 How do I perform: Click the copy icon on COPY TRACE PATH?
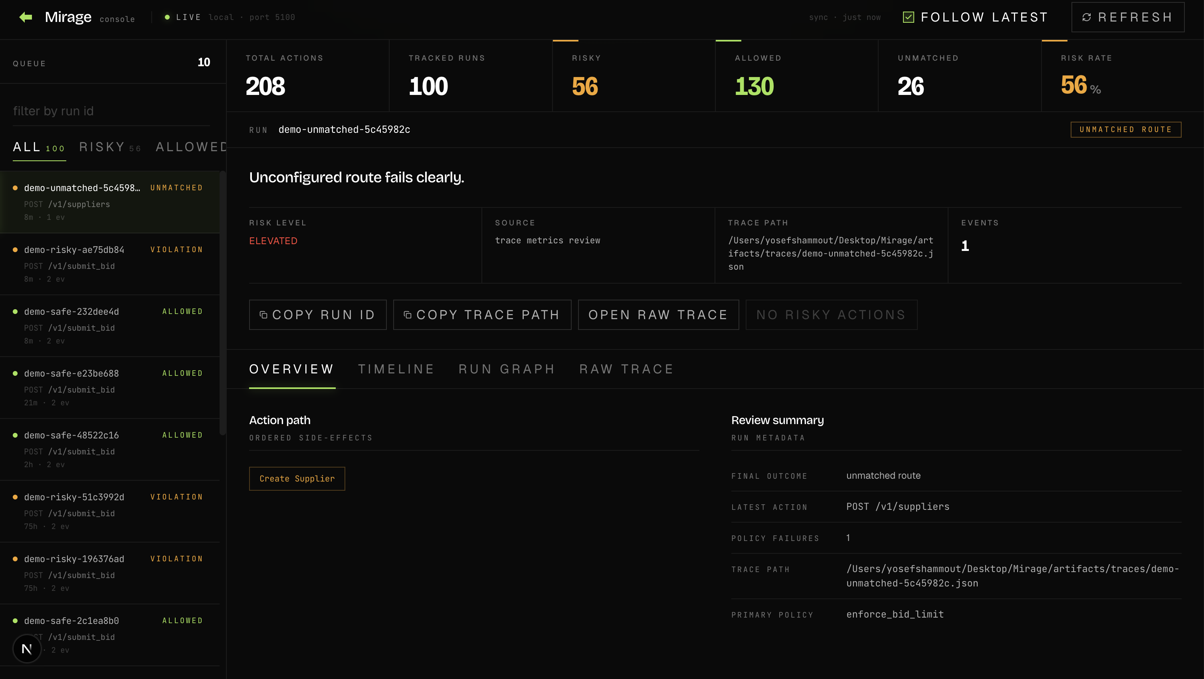click(408, 315)
